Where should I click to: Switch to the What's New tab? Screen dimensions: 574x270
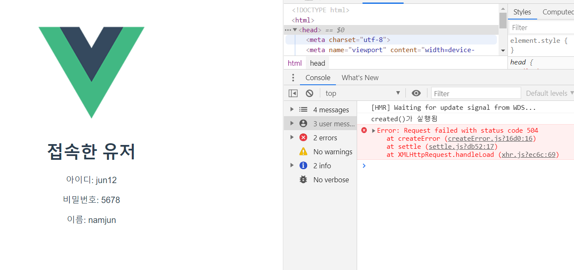(360, 78)
